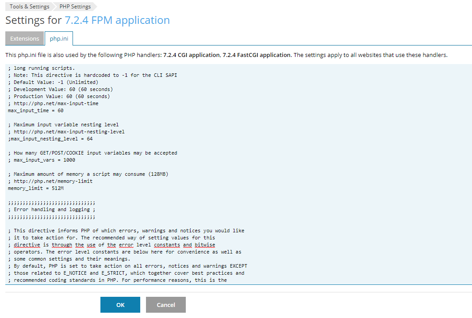Click the 'Maximum input variable nesting level' line
Screen dimensions: 472x318
coord(63,125)
